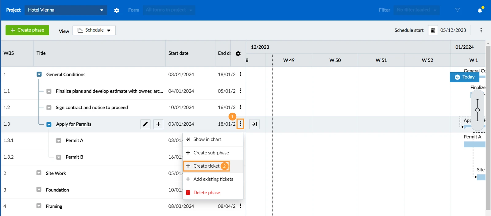Image resolution: width=491 pixels, height=216 pixels.
Task: Open Schedule view dropdown
Action: click(94, 30)
